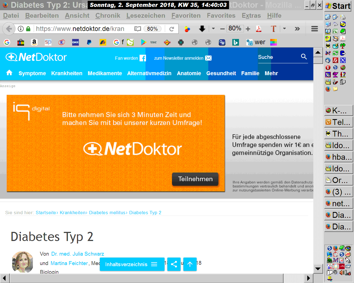Click the page scrollbar down arrow

pos(318,269)
